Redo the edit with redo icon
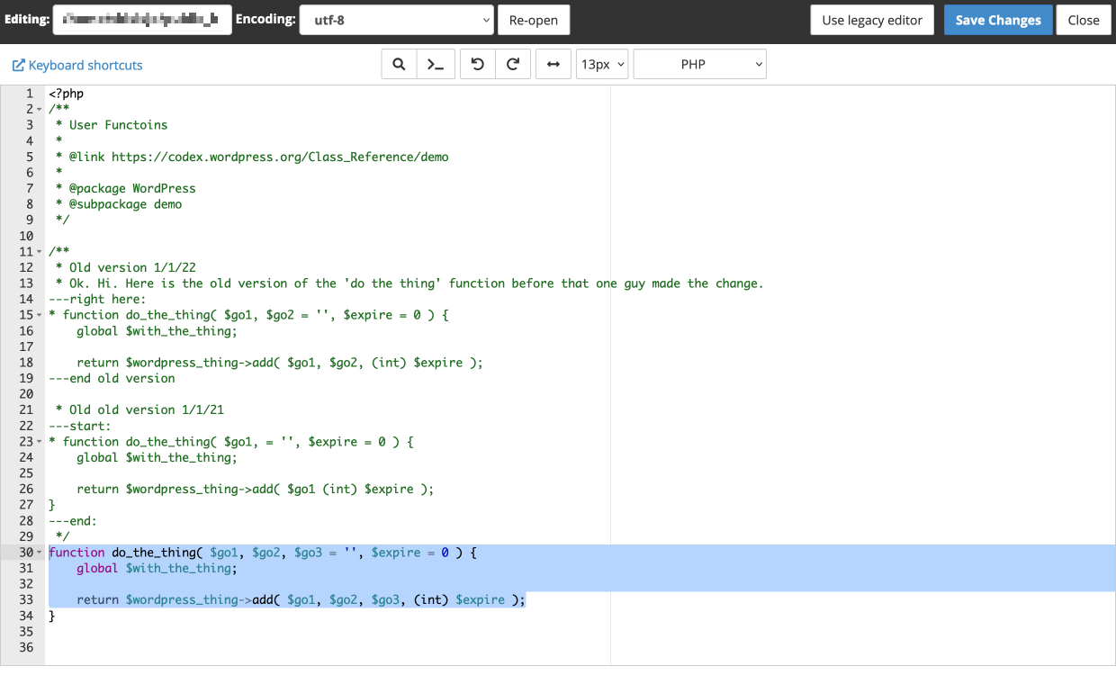The image size is (1116, 684). click(x=513, y=65)
